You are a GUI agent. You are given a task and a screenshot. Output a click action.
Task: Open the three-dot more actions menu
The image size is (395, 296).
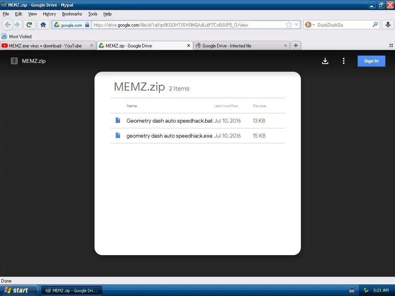click(x=344, y=61)
